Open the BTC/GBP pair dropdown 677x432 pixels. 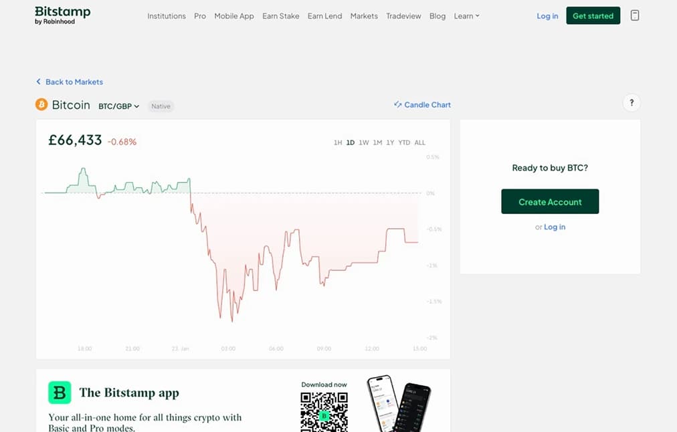[118, 106]
